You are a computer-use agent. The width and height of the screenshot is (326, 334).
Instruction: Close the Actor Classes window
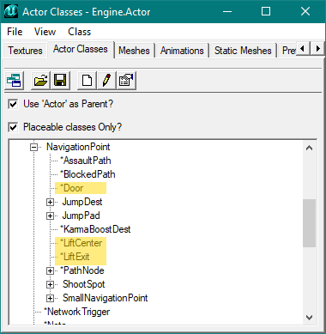click(x=305, y=12)
